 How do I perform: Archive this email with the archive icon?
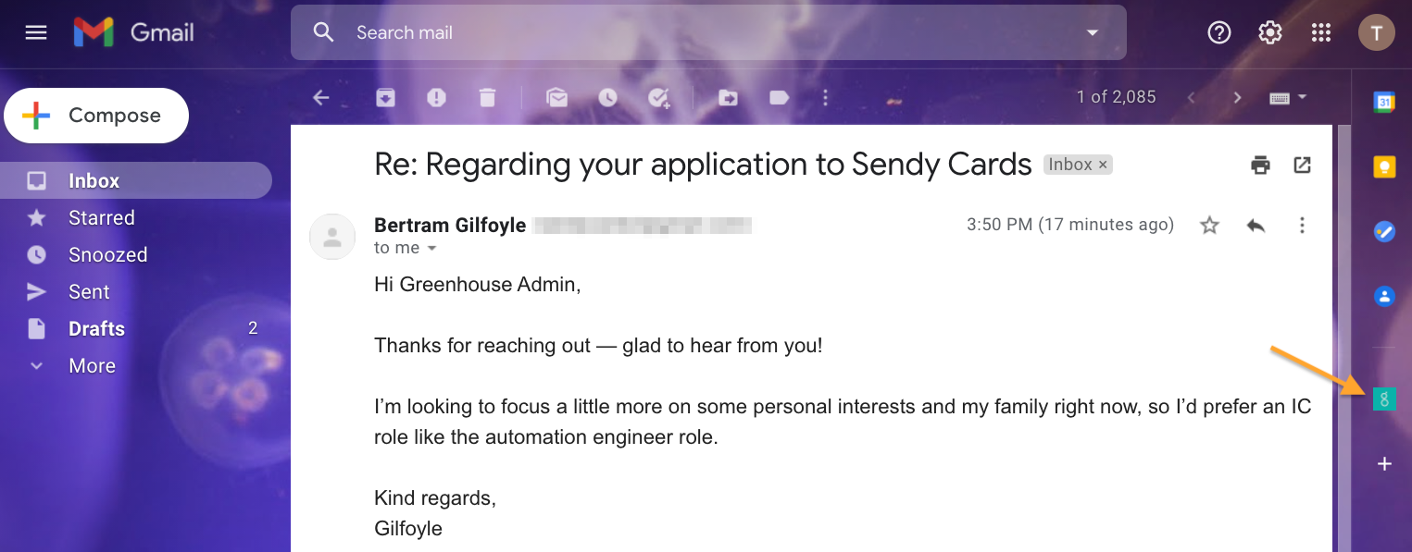[x=385, y=97]
